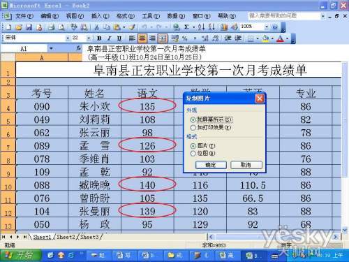Open the Font Color dropdown arrow
Viewport: 349px width, 262px height.
pos(288,38)
